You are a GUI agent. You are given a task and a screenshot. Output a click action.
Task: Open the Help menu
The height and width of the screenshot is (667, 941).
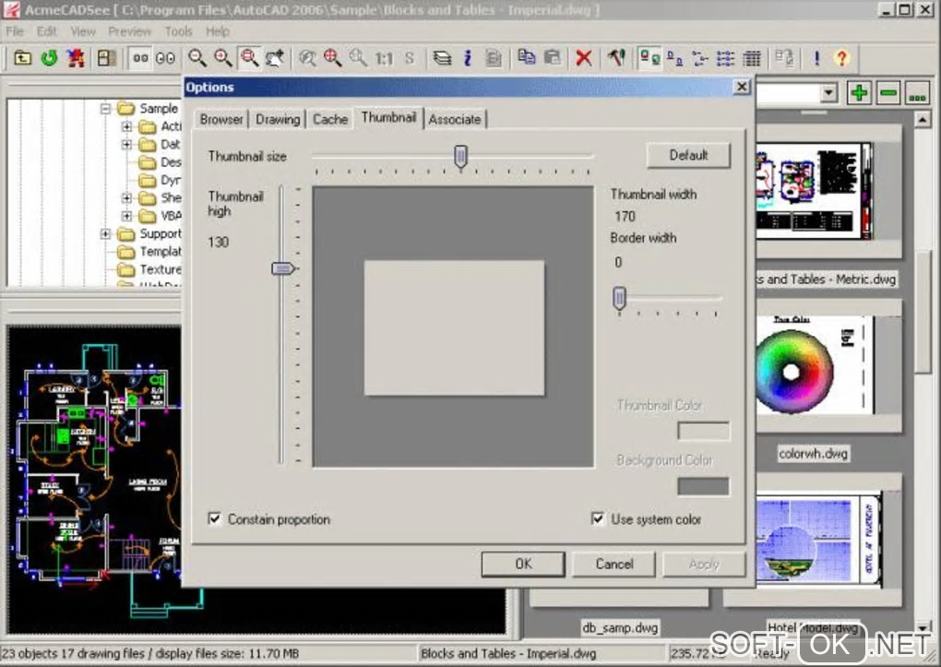tap(217, 31)
